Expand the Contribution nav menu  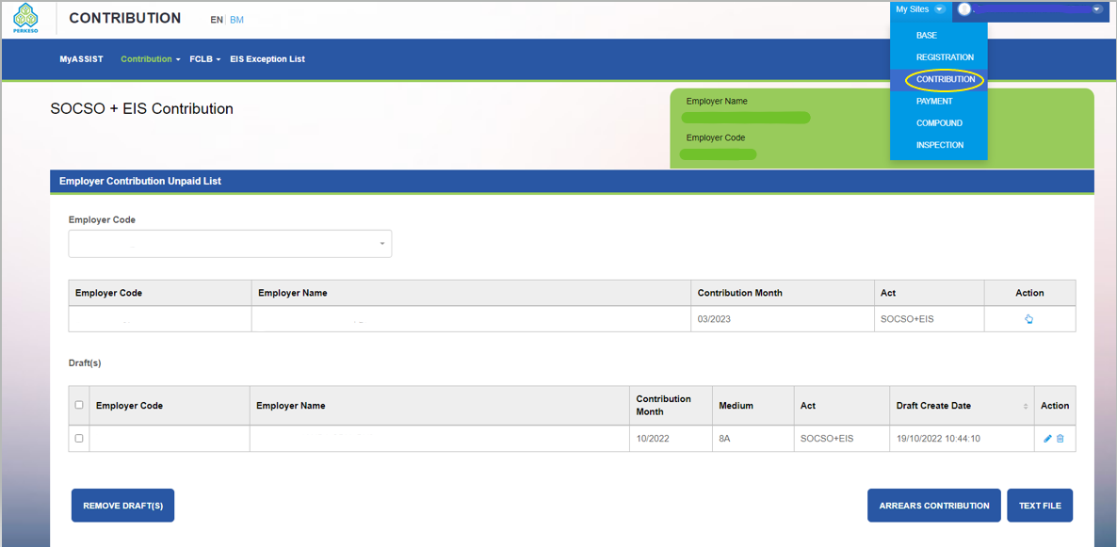pos(151,59)
